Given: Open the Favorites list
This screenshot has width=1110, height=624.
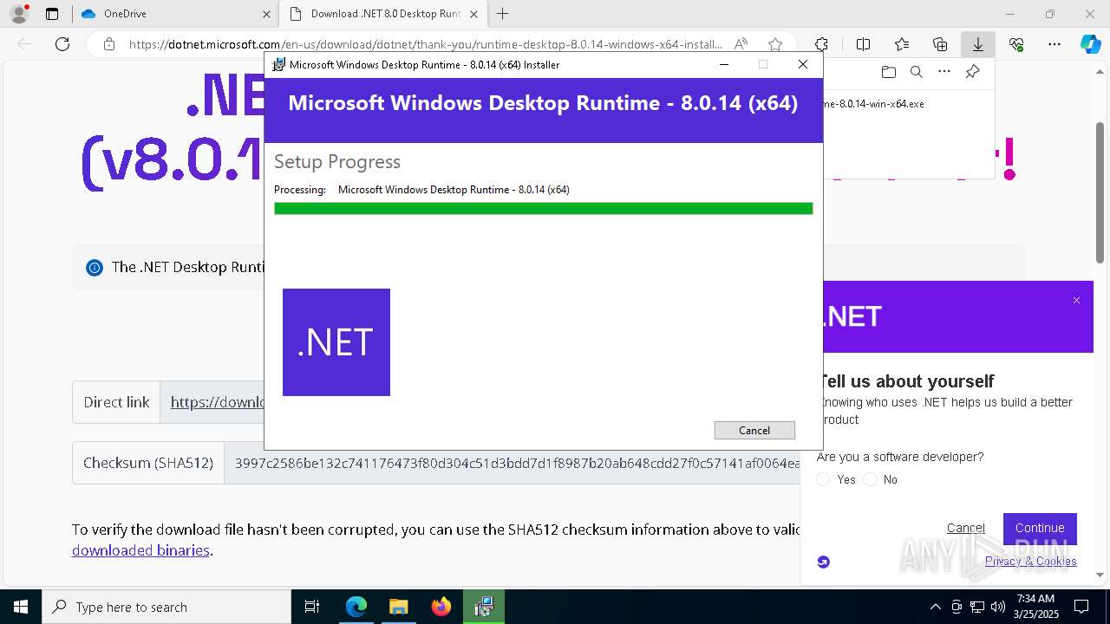Looking at the screenshot, I should click(902, 44).
